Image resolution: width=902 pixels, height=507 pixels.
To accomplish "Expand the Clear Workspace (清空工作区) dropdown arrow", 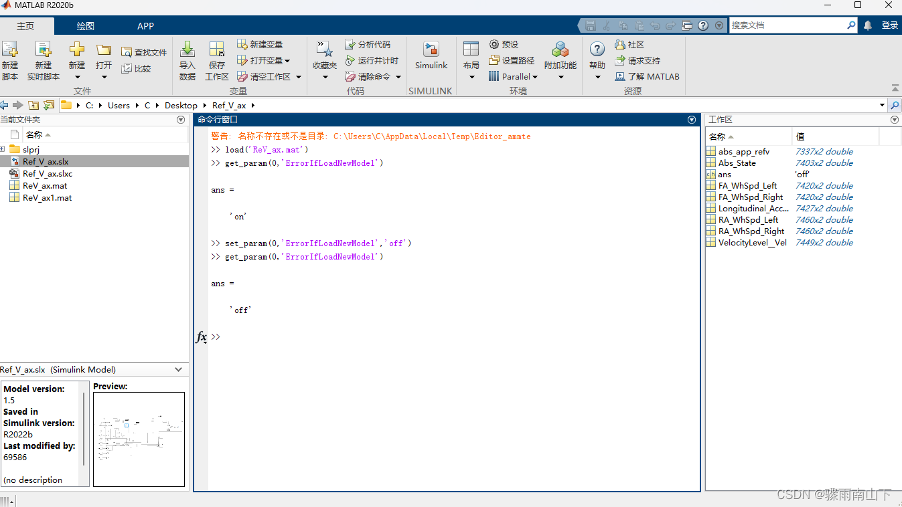I will pos(299,77).
